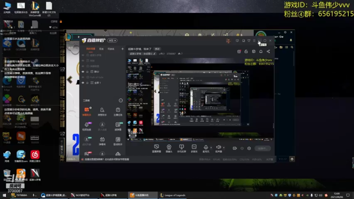Click the 连接中 start streaming button

(x=262, y=148)
